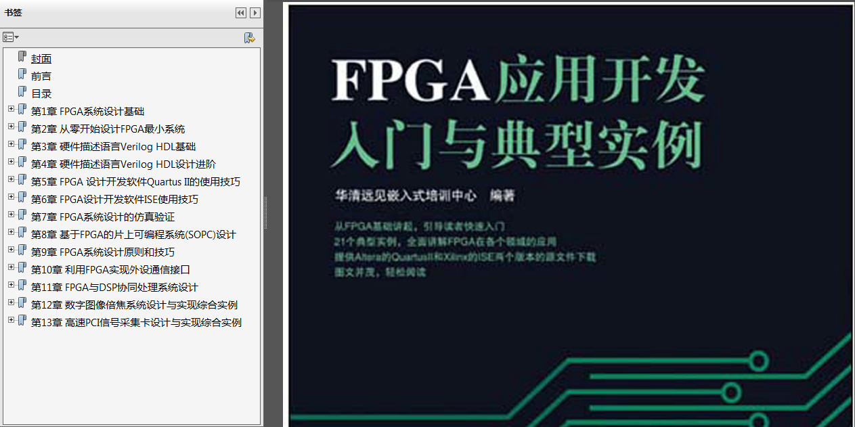Screen dimensions: 855x427
Task: Go to the 封面 bookmark
Action: [x=41, y=59]
